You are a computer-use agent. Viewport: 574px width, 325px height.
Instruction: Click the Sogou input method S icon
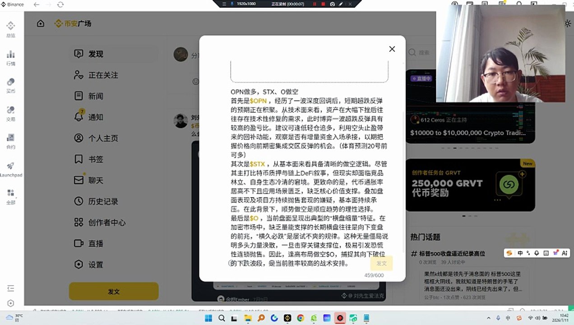coord(509,253)
